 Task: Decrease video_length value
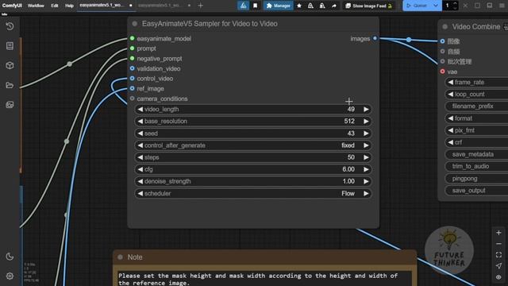[x=140, y=110]
